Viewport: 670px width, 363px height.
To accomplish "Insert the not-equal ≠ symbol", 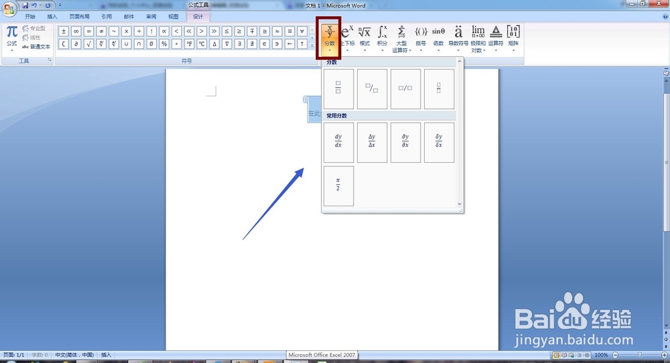I will pyautogui.click(x=101, y=31).
